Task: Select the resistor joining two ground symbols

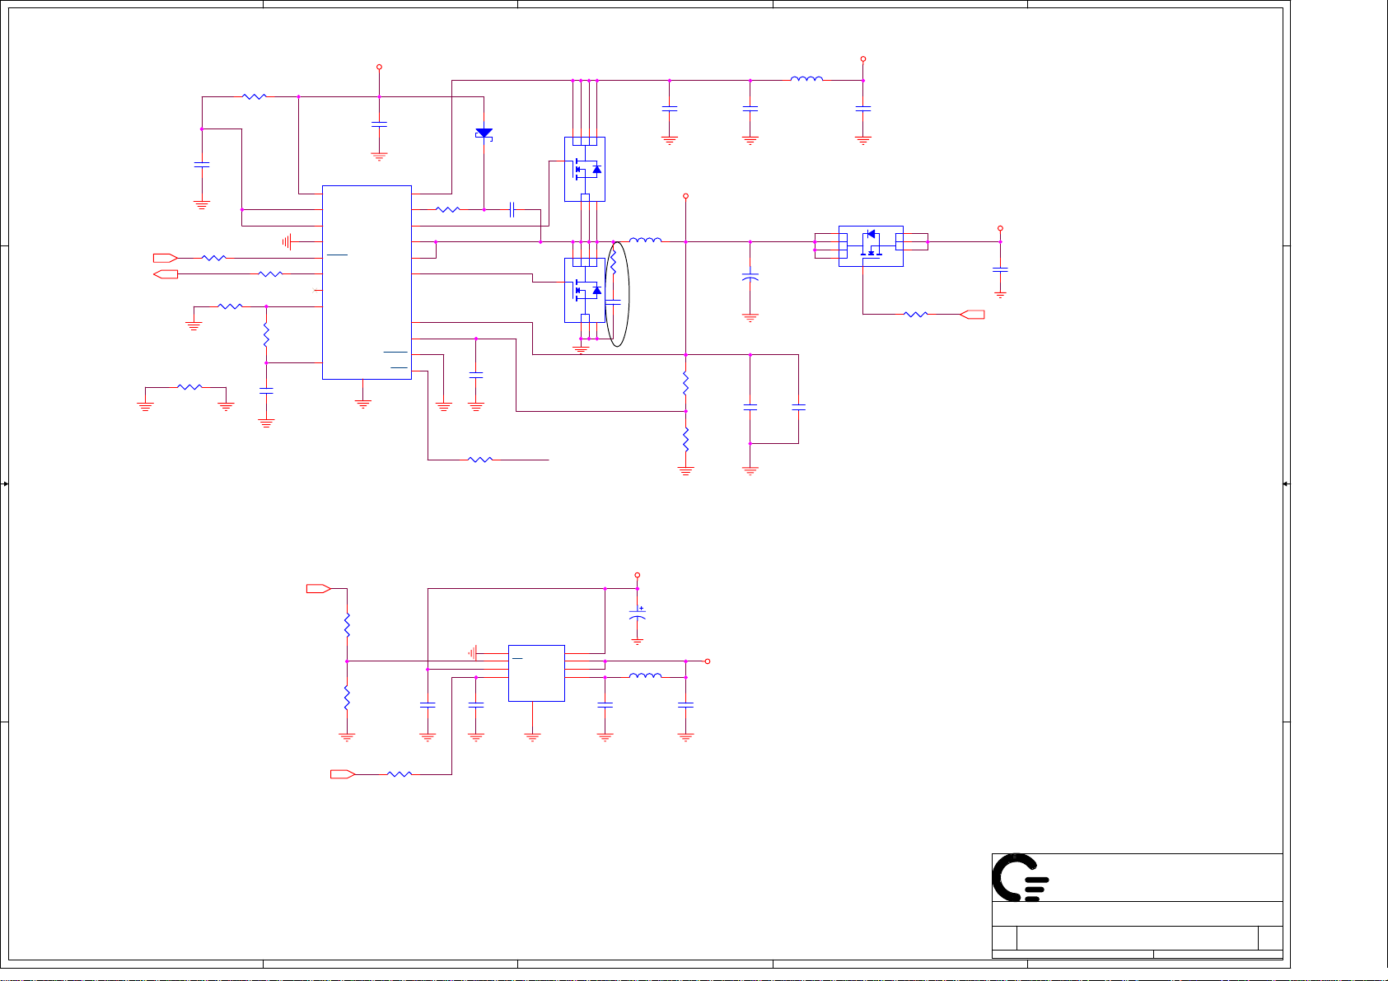Action: pyautogui.click(x=189, y=386)
